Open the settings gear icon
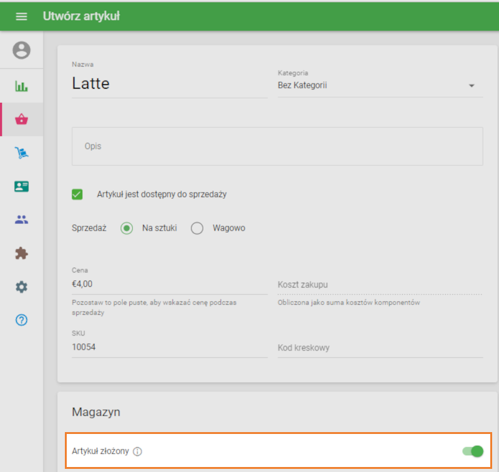The width and height of the screenshot is (499, 472). pos(21,287)
